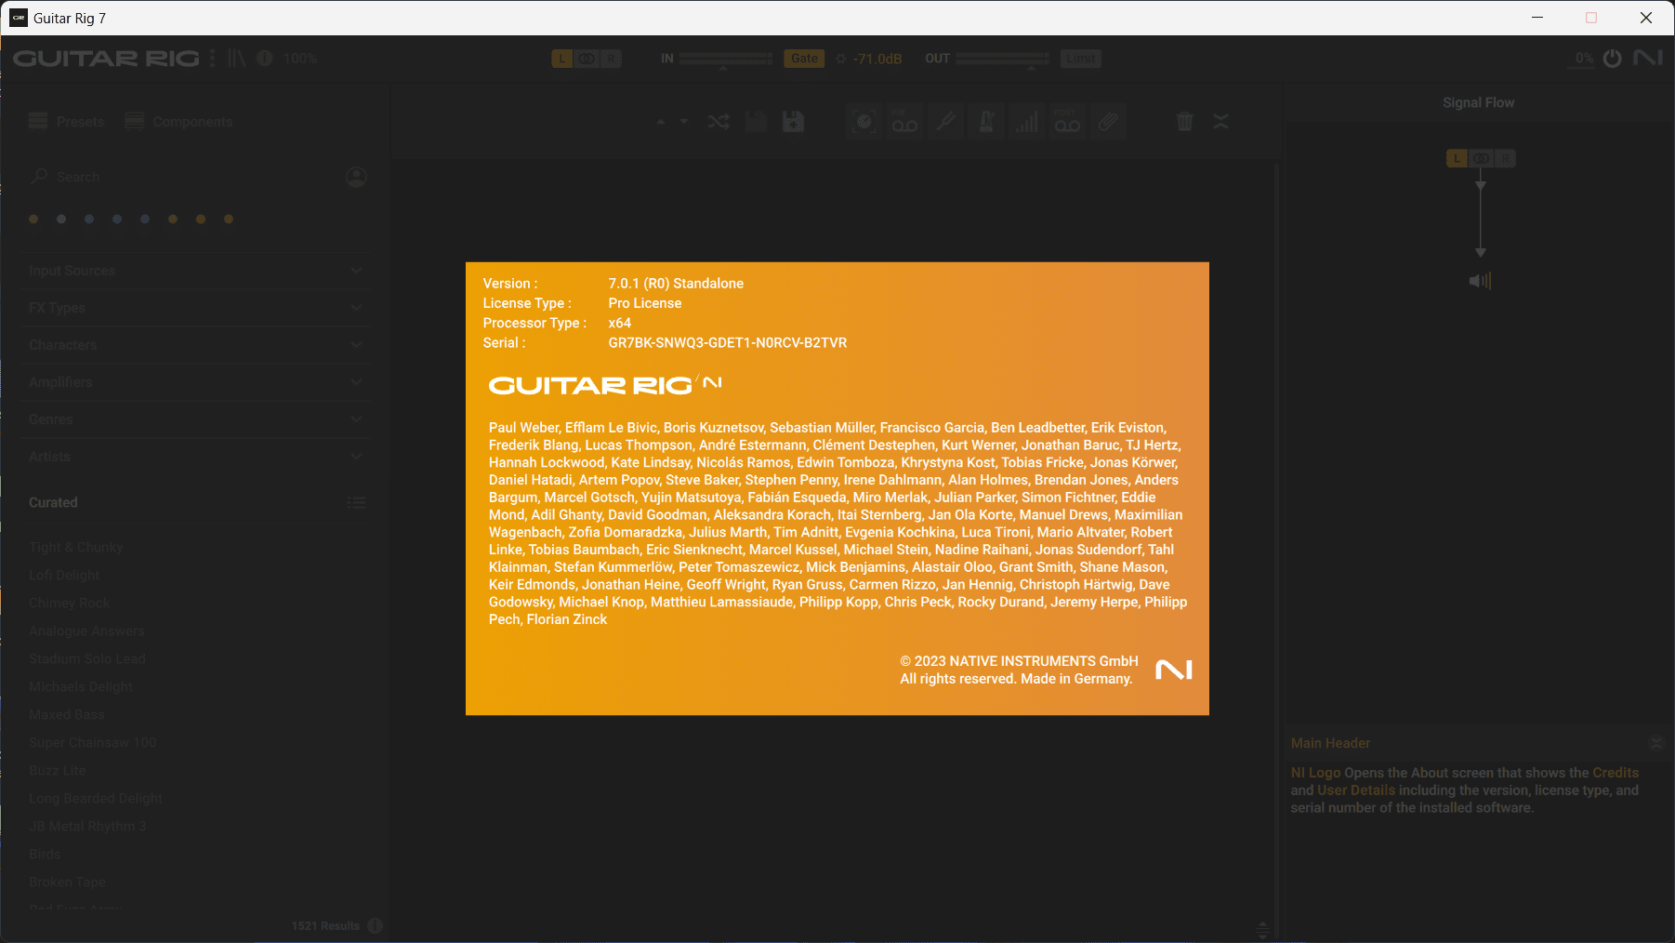This screenshot has height=943, width=1675.
Task: Select the Michaels Delight preset
Action: coord(81,686)
